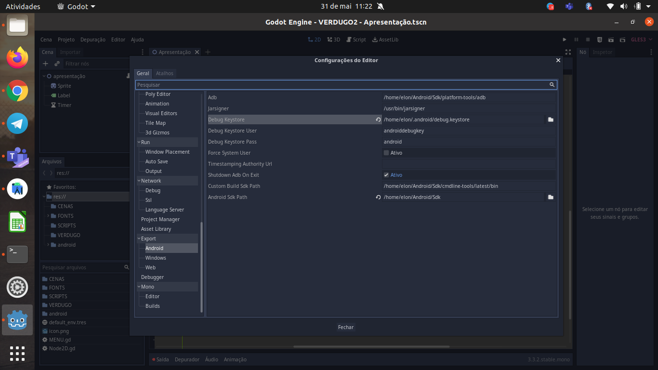Disable Shutdown Adb On Exit checkbox
This screenshot has width=658, height=370.
pos(386,175)
